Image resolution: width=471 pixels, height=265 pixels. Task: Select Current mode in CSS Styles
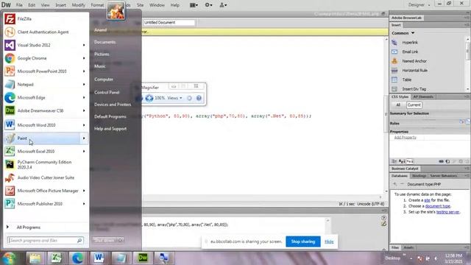414,105
